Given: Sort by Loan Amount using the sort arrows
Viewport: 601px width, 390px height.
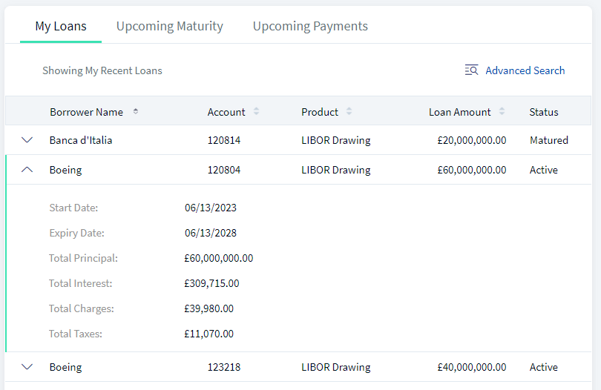Looking at the screenshot, I should coord(502,111).
